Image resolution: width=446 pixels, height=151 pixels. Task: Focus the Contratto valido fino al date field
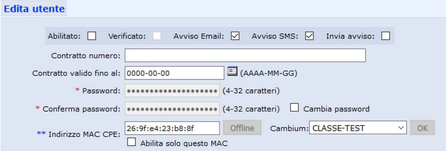point(174,73)
